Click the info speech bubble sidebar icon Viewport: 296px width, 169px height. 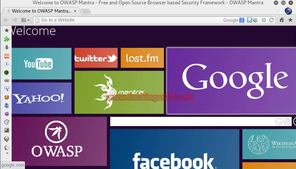point(6,64)
